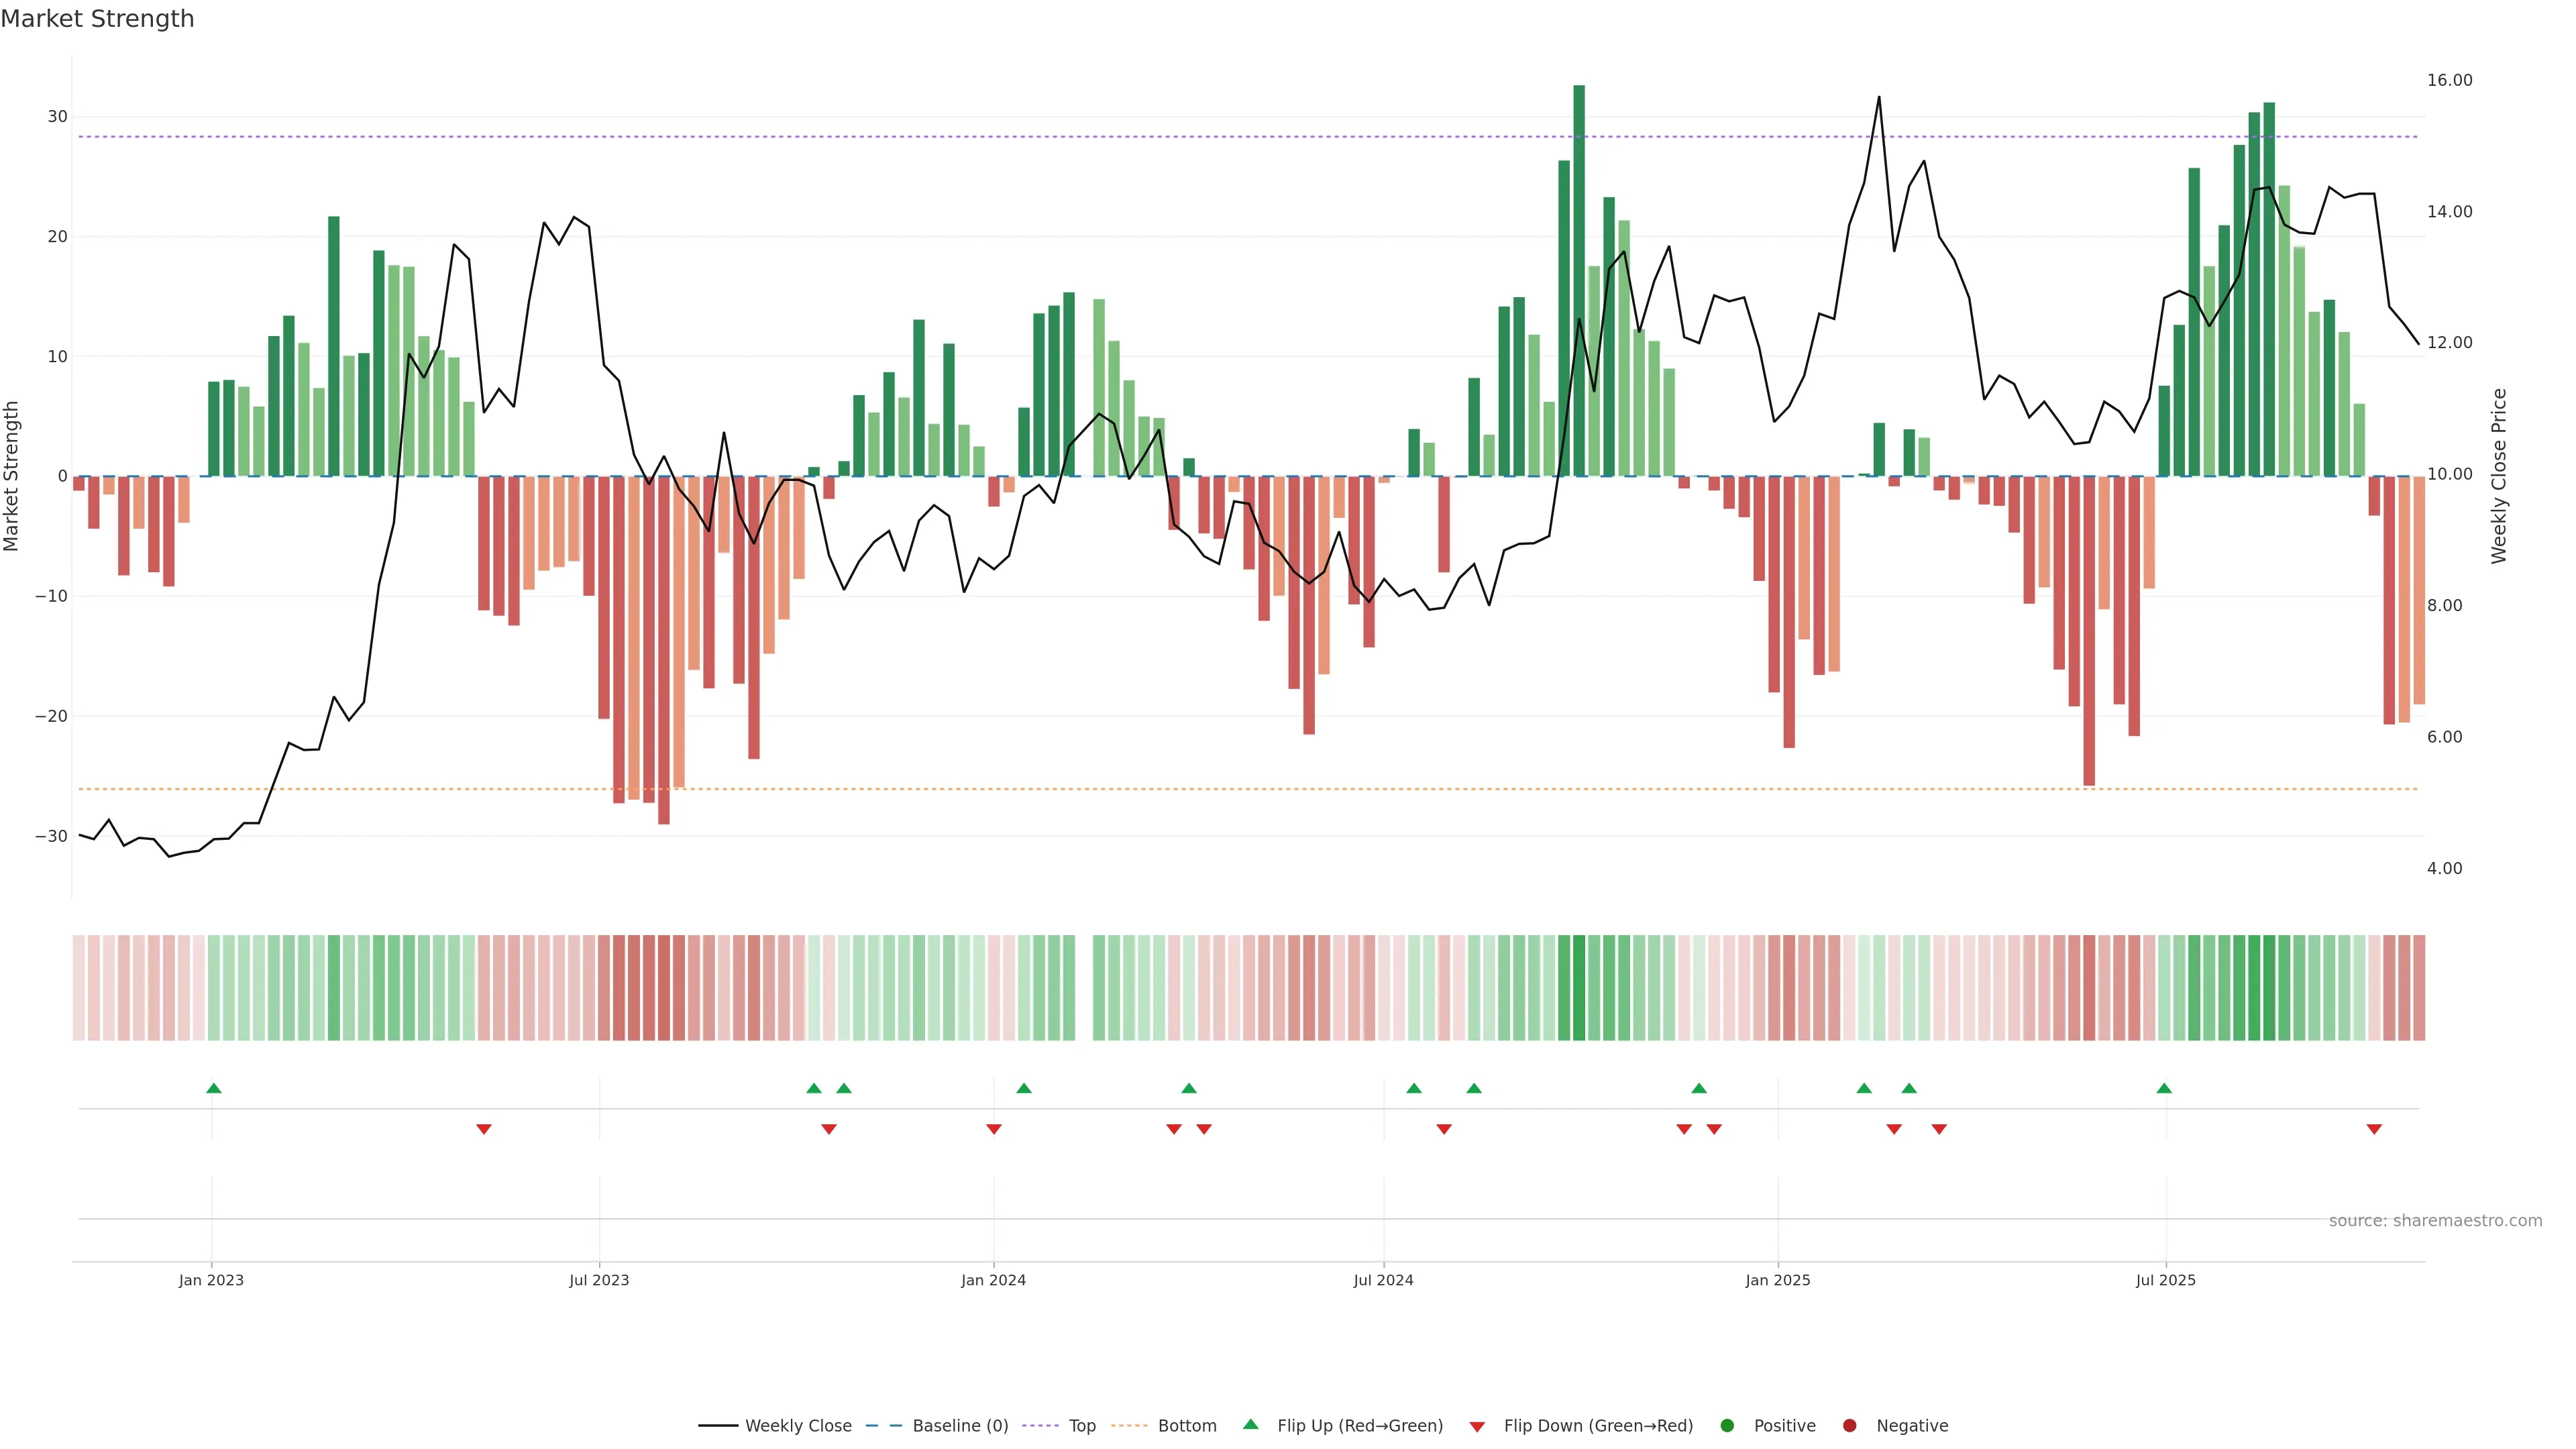The width and height of the screenshot is (2576, 1449).
Task: Click the darkest green cell in the heatmap strip
Action: tap(1579, 987)
